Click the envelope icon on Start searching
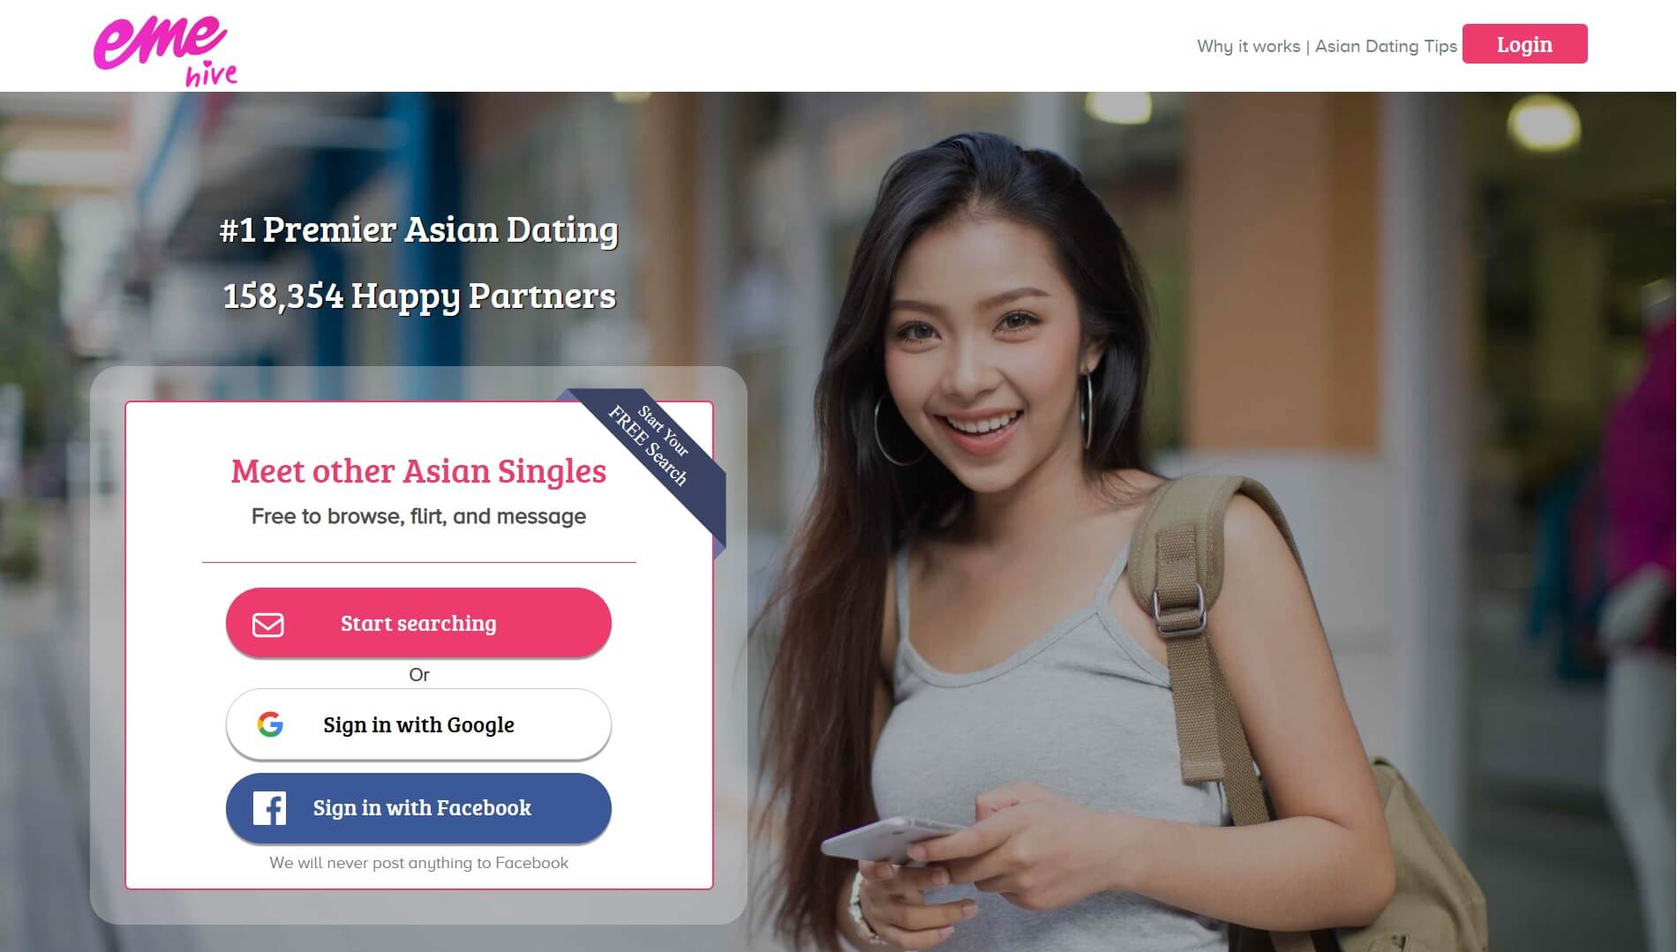The width and height of the screenshot is (1677, 952). pos(268,625)
